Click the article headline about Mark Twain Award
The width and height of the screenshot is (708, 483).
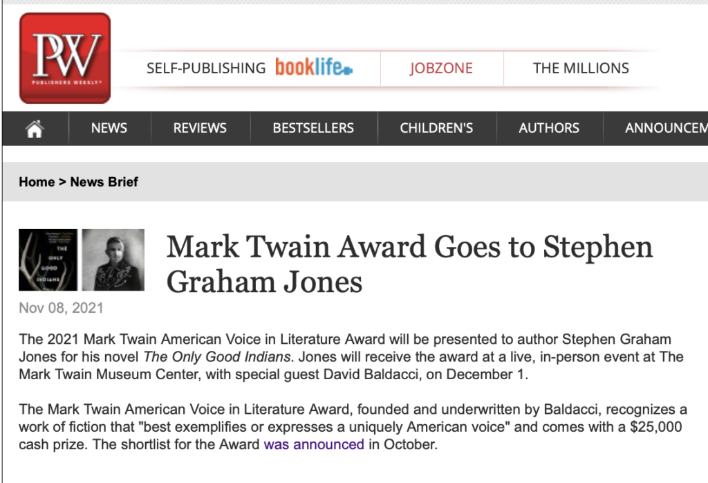pos(409,264)
